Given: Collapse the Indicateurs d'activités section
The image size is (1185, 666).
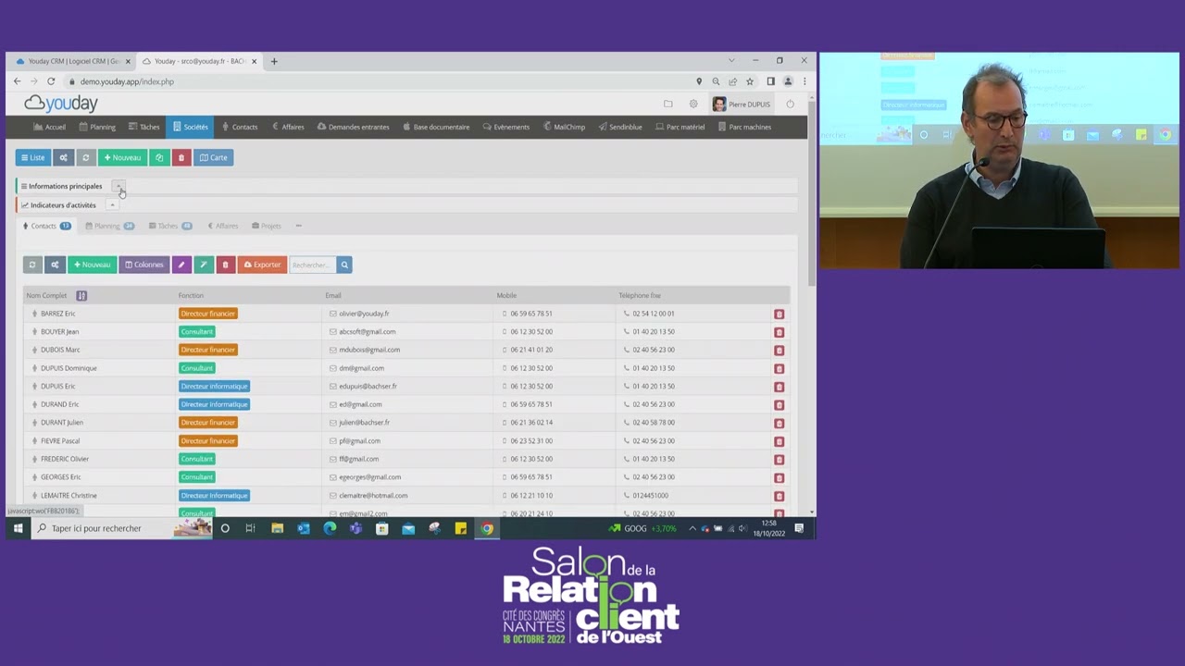Looking at the screenshot, I should 111,205.
